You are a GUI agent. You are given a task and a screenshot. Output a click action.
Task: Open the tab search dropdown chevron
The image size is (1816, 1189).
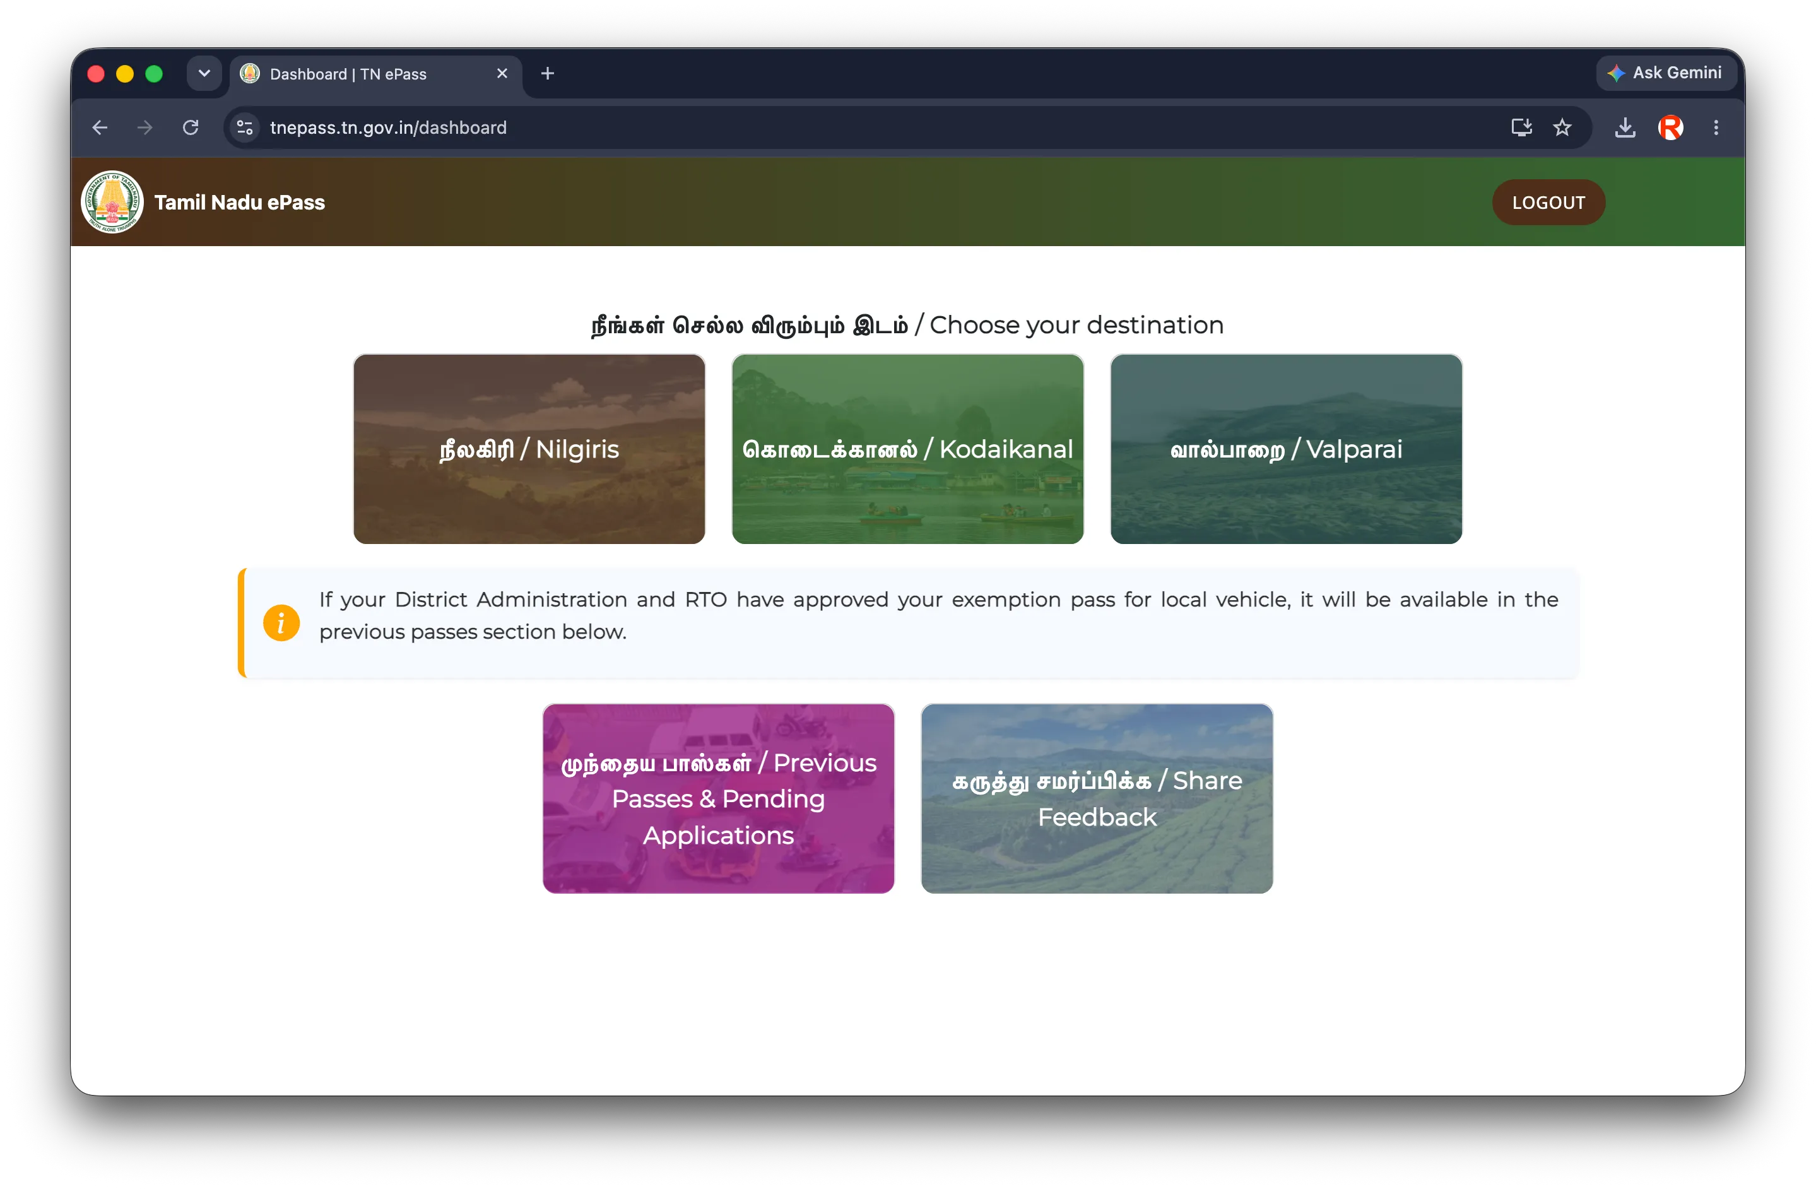pyautogui.click(x=204, y=73)
